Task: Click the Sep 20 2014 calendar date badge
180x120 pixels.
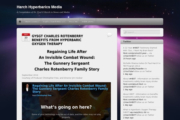Action: tap(26, 37)
